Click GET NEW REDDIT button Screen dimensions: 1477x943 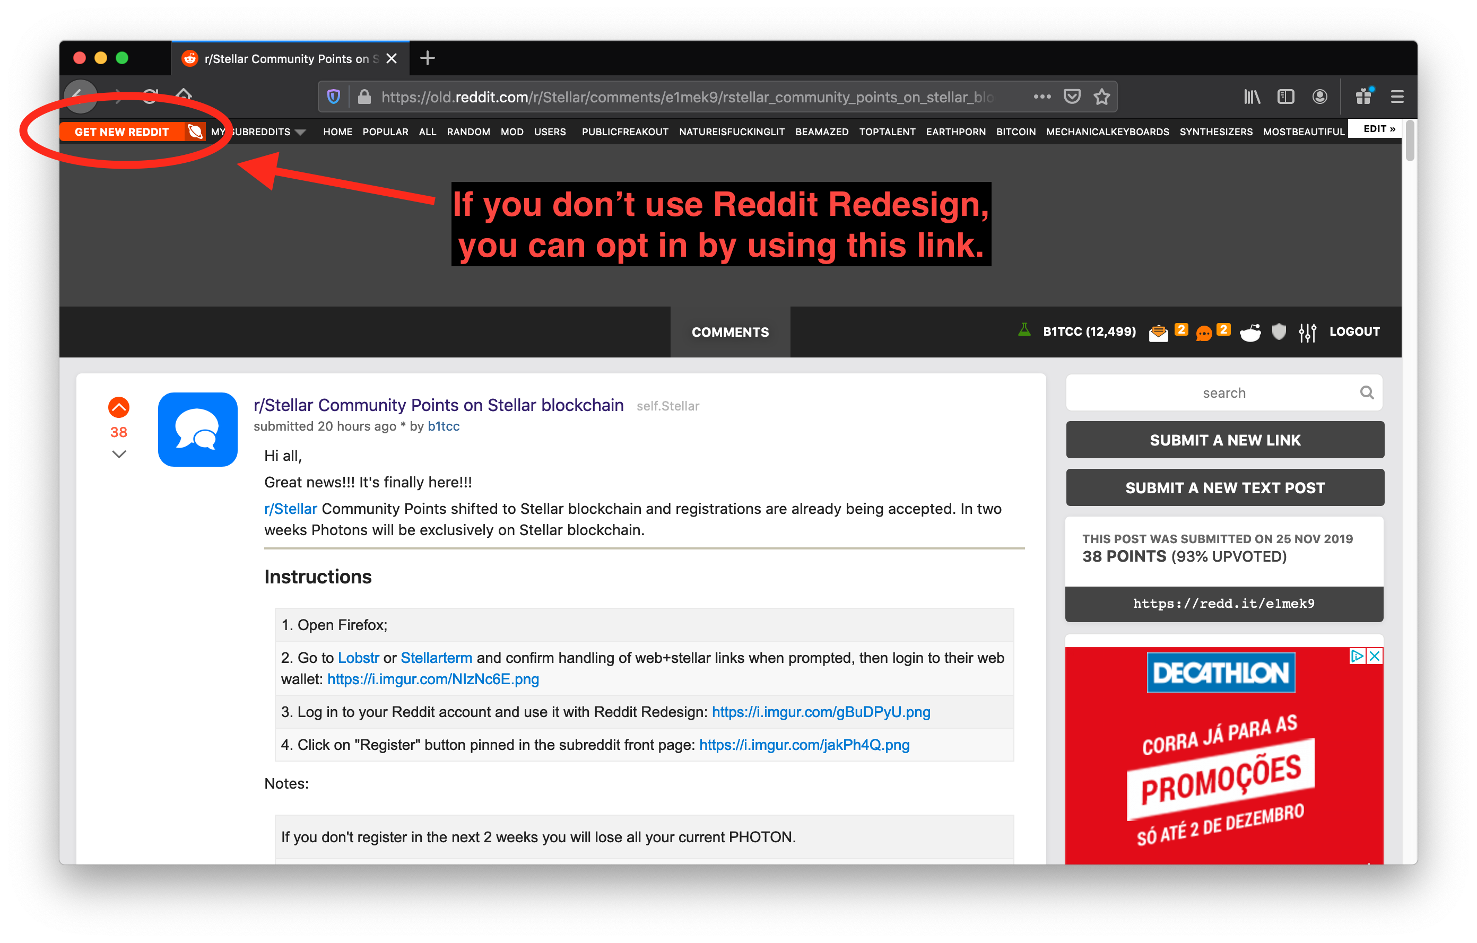(x=120, y=130)
